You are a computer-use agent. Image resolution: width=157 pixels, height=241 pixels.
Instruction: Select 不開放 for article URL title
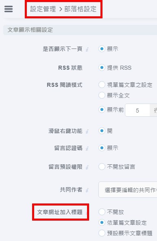[102, 212]
